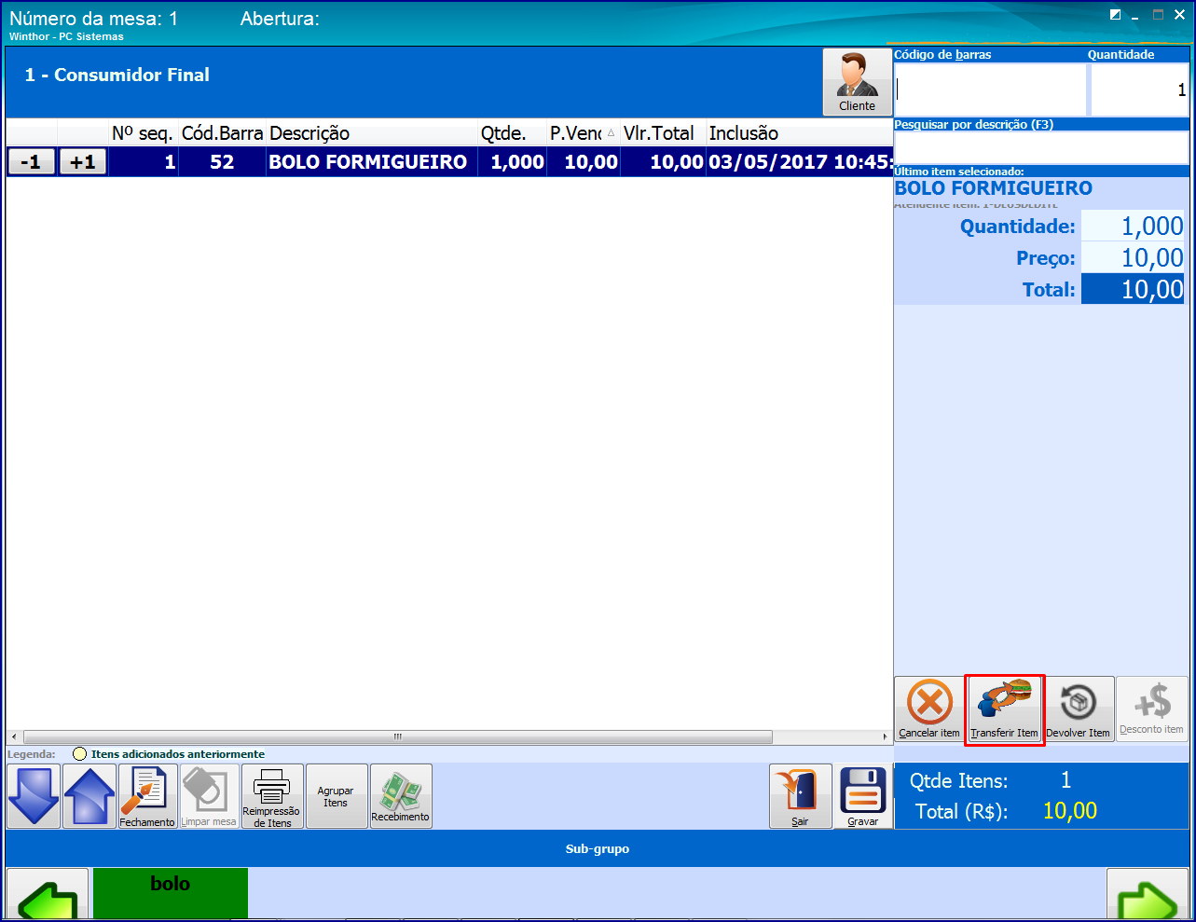Click the Pesquisar por descrição field

point(1041,147)
